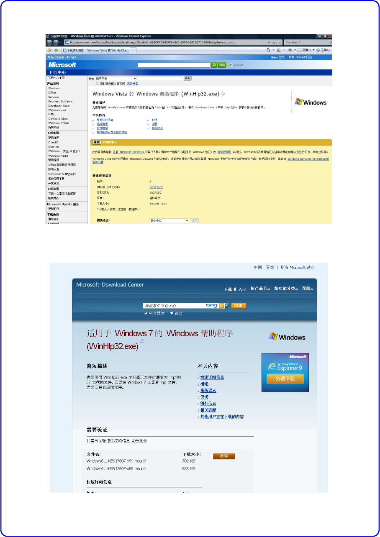
Task: Click icon beside Windows6.1-KB917607-x86.msu
Action: pos(145,468)
